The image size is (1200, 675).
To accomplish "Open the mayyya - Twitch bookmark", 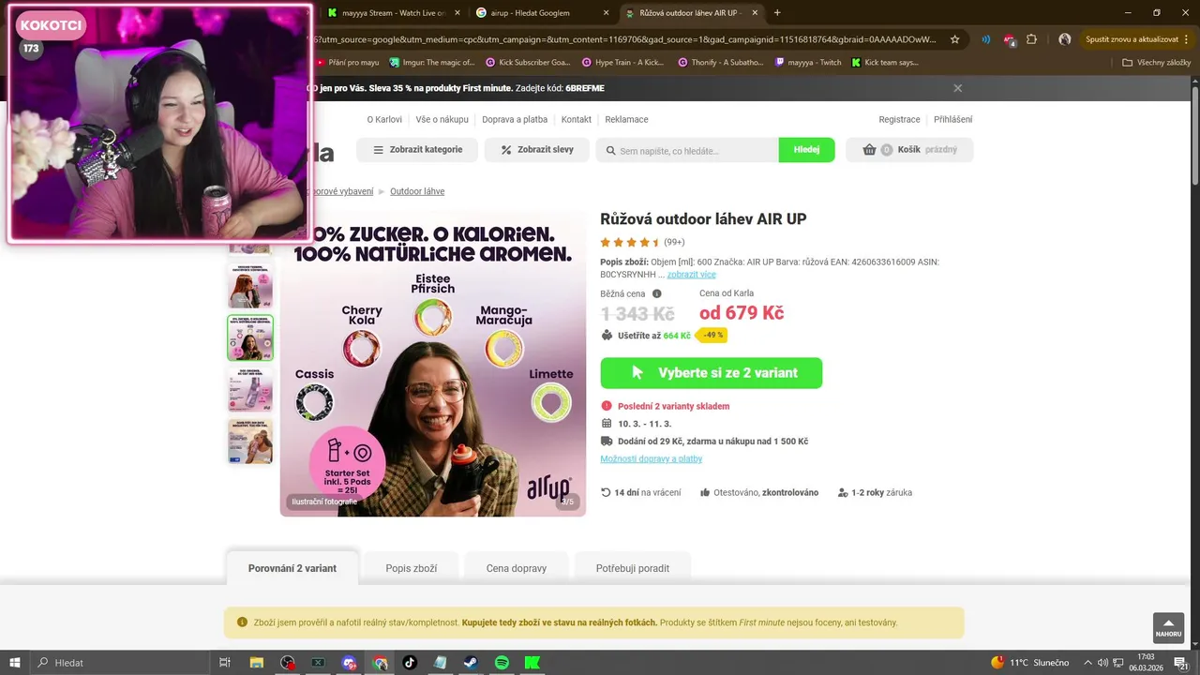I will pos(808,62).
